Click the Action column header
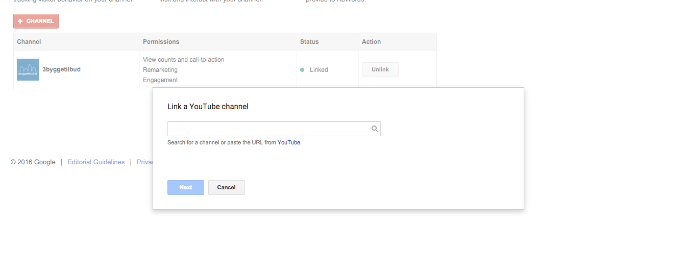Viewport: 686px width, 275px height. coord(372,42)
